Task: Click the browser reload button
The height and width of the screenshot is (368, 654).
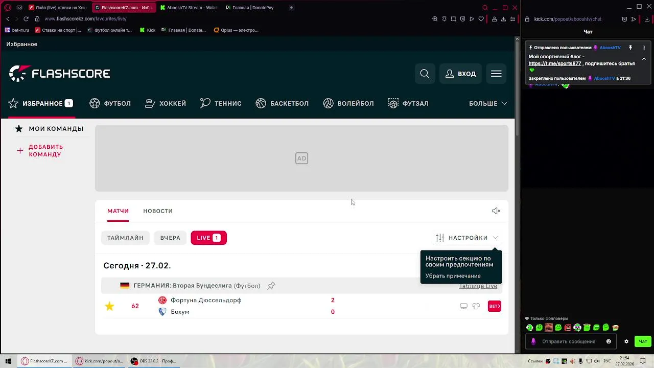Action: click(x=26, y=19)
